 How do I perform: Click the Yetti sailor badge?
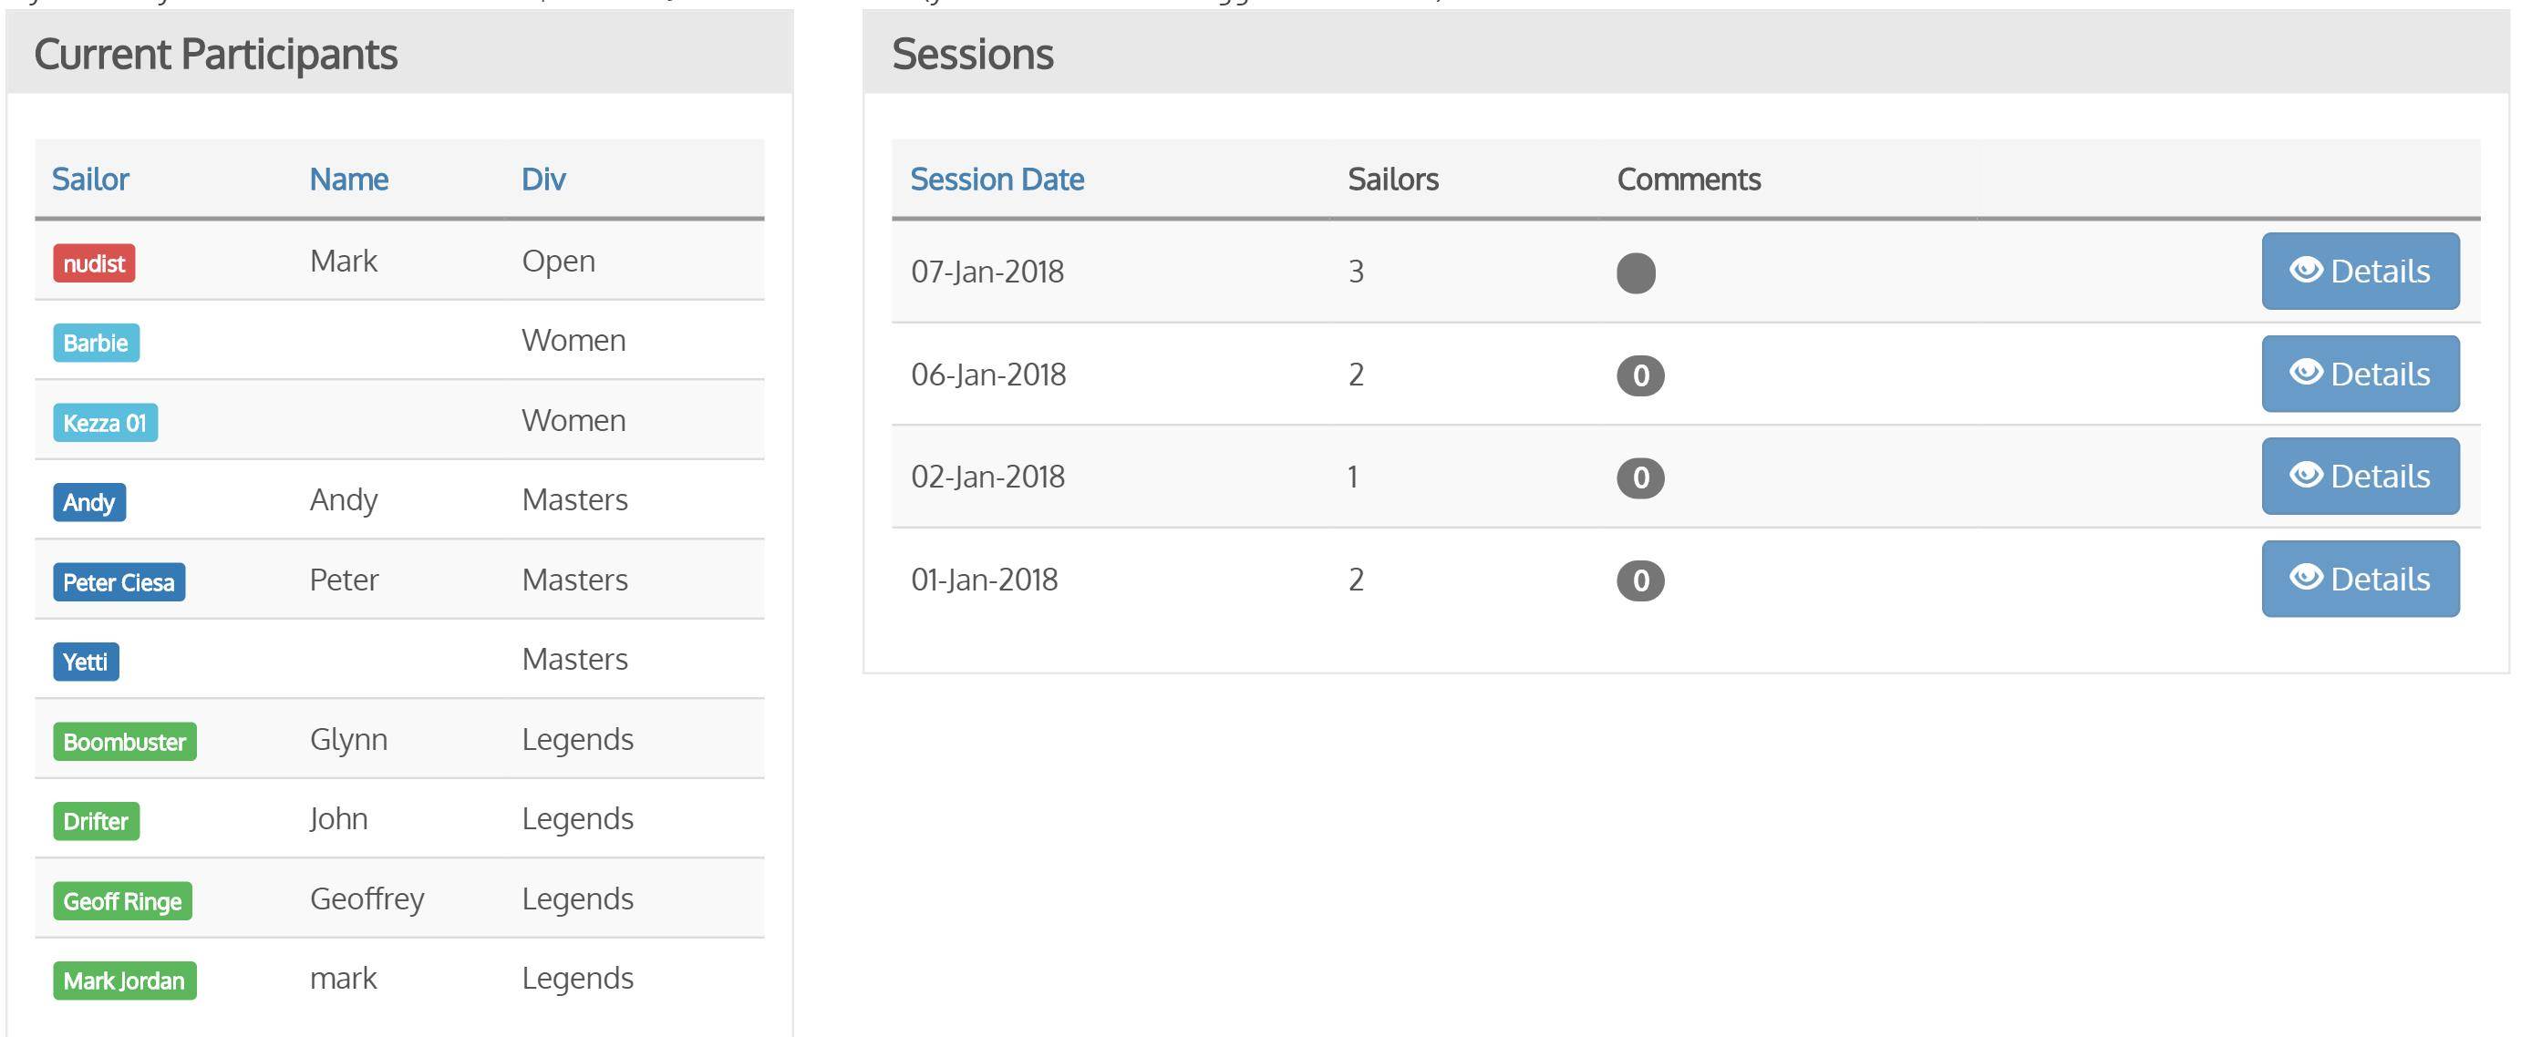[x=85, y=662]
